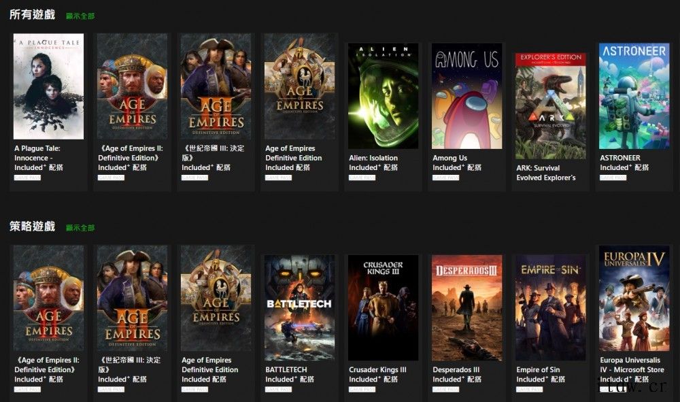Open Age of Empires III cover in 所有遊戲 section
Screen dimensions: 680x402
[x=216, y=86]
